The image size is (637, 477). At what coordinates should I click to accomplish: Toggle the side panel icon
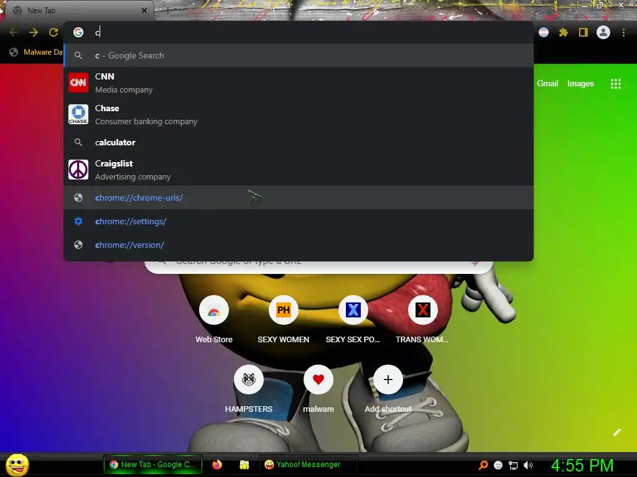584,32
